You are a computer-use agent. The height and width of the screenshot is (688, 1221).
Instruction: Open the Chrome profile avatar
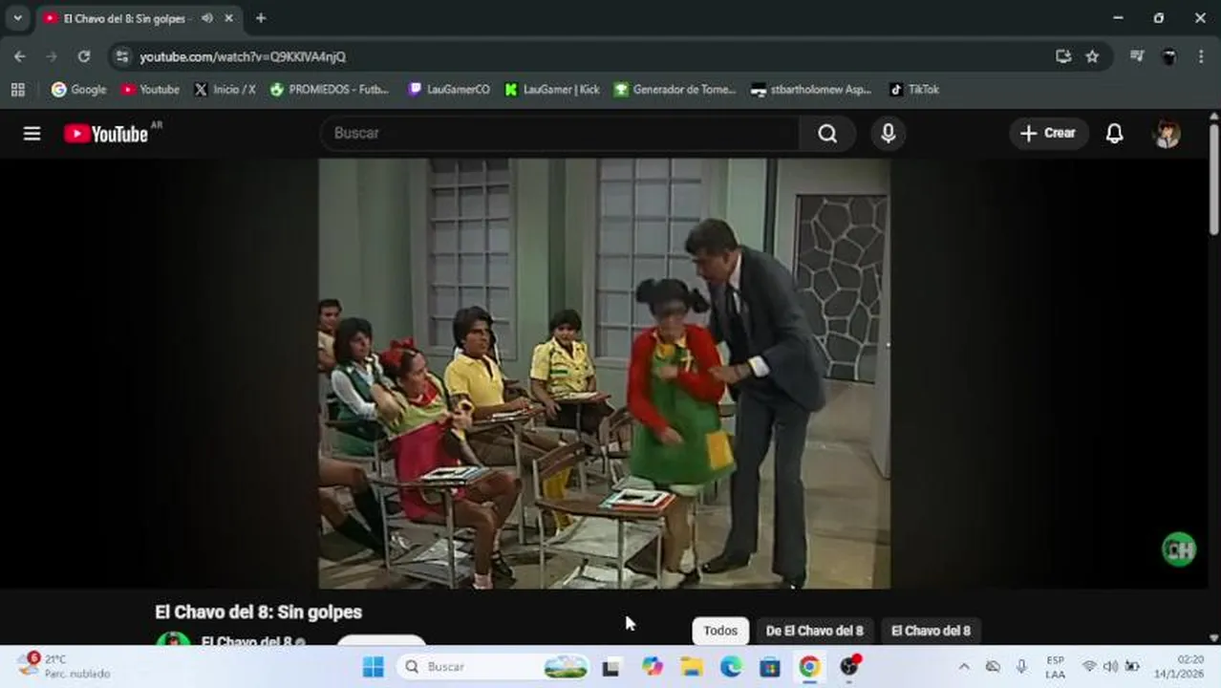(1168, 56)
